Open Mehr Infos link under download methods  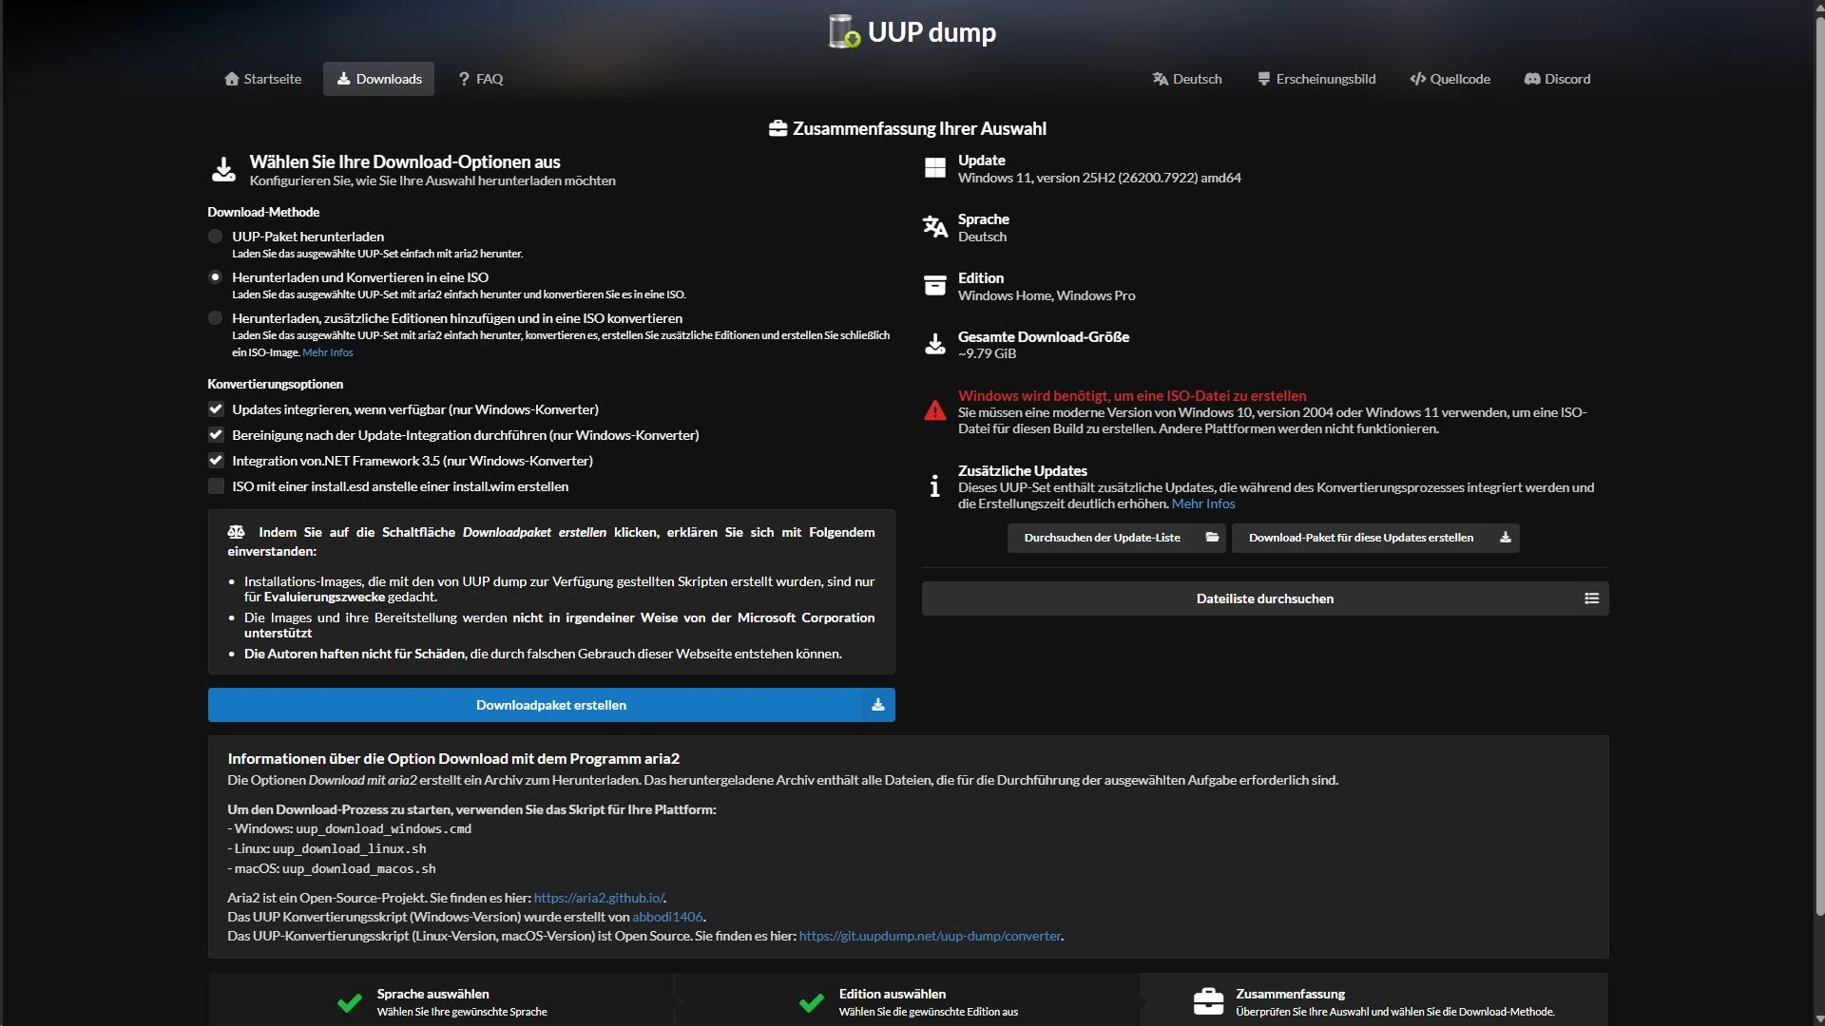[328, 352]
